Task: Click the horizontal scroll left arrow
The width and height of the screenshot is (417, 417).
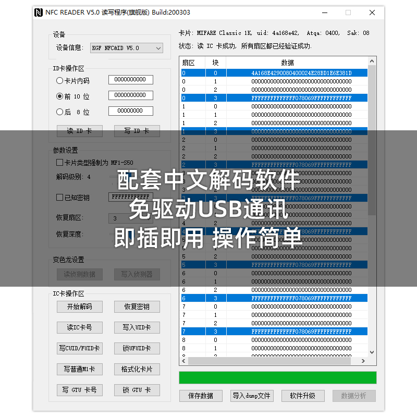Action: (184, 361)
